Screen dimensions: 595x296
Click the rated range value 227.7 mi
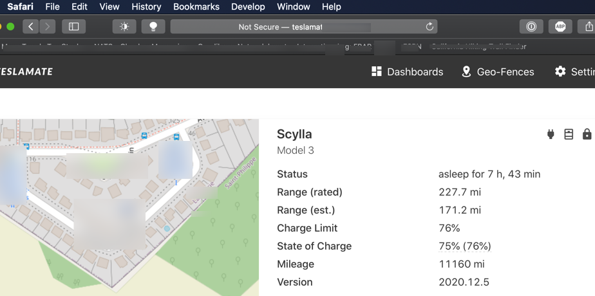click(x=460, y=192)
